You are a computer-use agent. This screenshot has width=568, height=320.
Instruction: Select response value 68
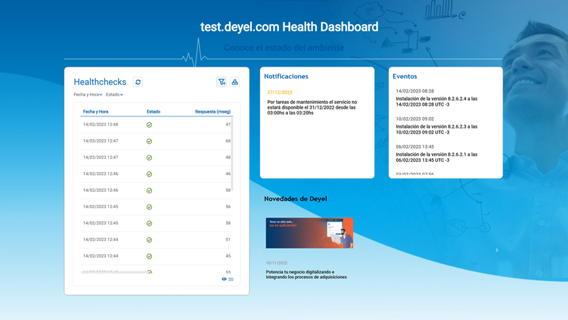click(228, 141)
